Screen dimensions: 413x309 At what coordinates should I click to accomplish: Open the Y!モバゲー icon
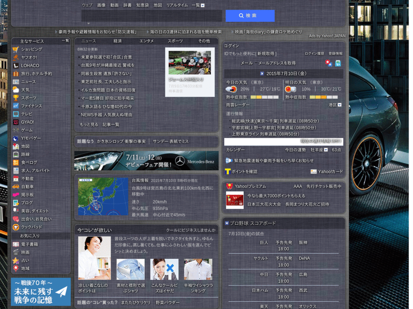pyautogui.click(x=16, y=138)
